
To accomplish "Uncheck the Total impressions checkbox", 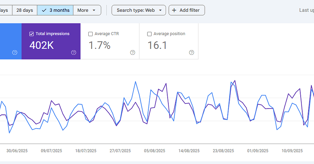I will 32,34.
